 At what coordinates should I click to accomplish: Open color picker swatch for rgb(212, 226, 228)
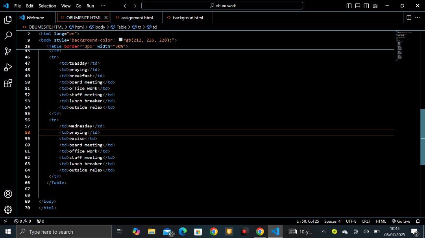click(121, 40)
